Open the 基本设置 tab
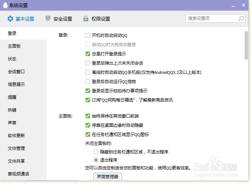 coord(21,19)
